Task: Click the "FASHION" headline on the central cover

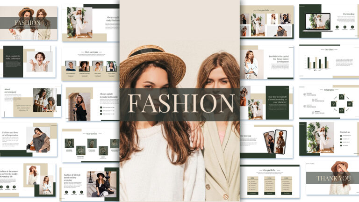Action: (180, 103)
